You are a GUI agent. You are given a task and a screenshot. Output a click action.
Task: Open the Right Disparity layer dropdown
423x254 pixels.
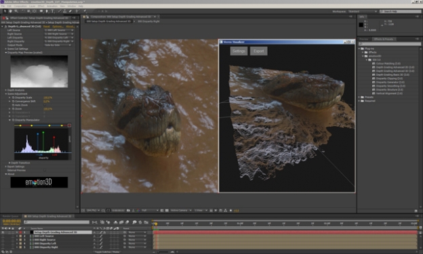point(59,41)
